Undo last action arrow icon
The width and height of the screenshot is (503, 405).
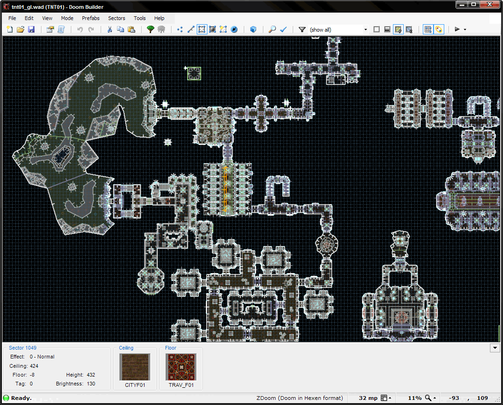[80, 29]
